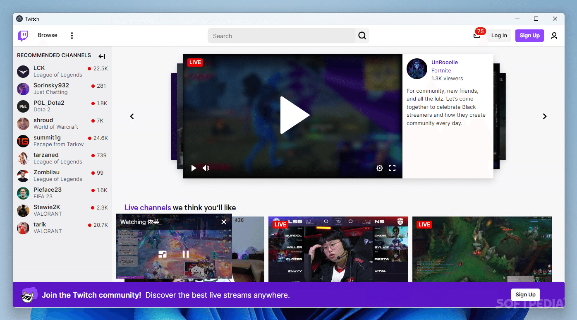Click shroud's avatar picture
577x320 pixels.
[x=23, y=123]
